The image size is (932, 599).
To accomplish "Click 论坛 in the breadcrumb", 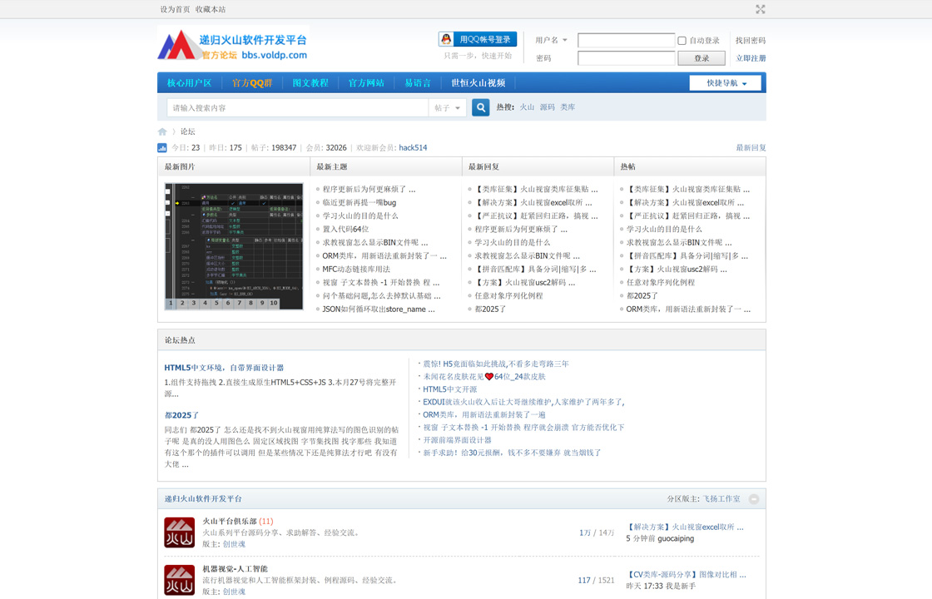I will click(x=188, y=132).
